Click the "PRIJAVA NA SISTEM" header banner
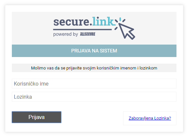The height and width of the screenshot is (137, 188). (94, 51)
